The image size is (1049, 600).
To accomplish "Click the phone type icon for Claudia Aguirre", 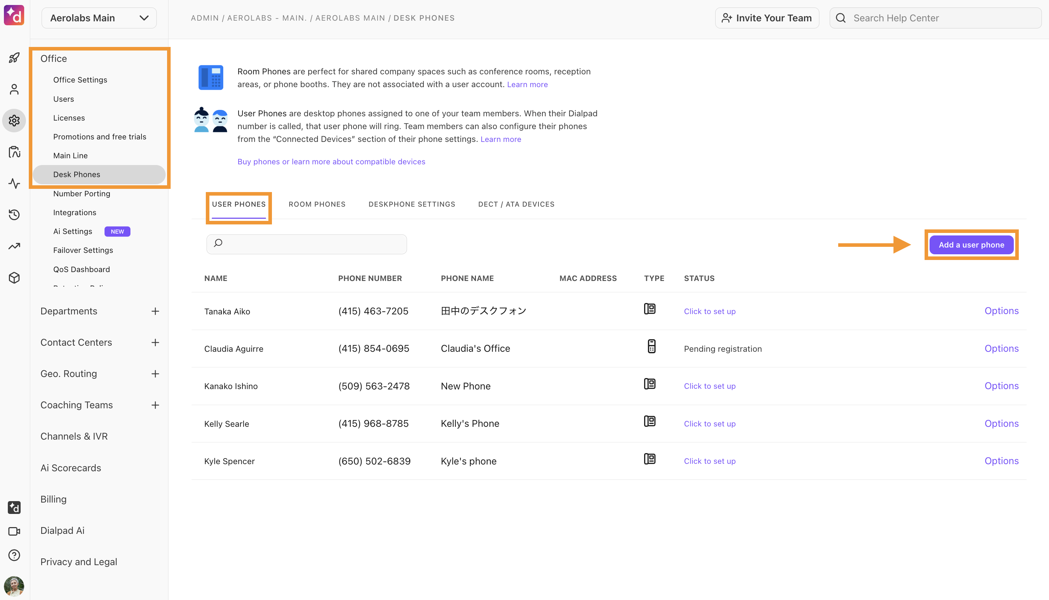I will click(651, 346).
